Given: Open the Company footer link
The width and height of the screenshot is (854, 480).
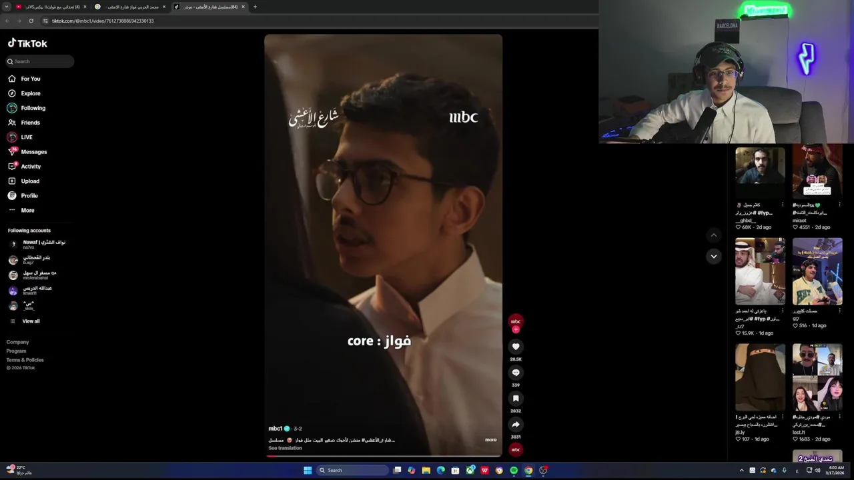Looking at the screenshot, I should click(18, 342).
